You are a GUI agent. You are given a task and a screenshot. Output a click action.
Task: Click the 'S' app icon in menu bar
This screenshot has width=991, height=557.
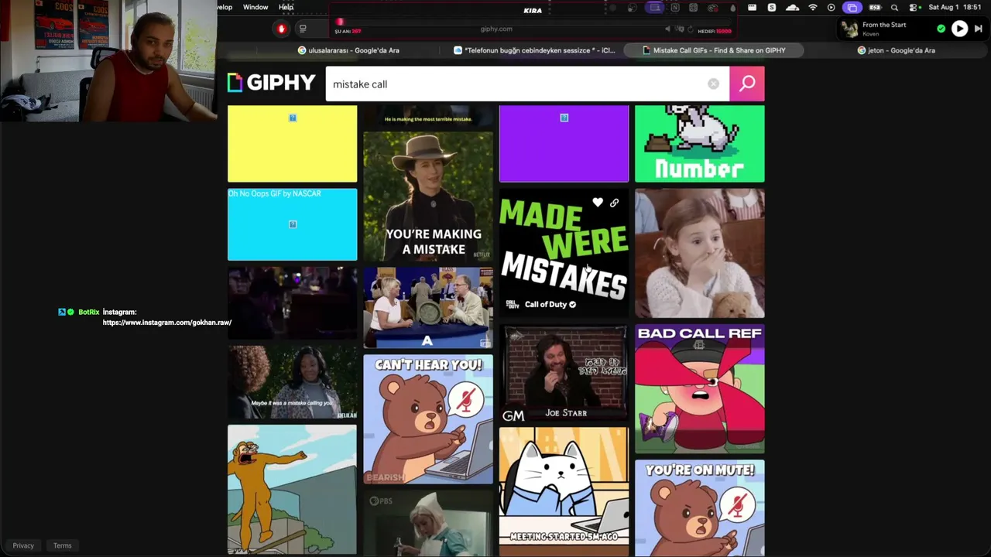pyautogui.click(x=772, y=7)
